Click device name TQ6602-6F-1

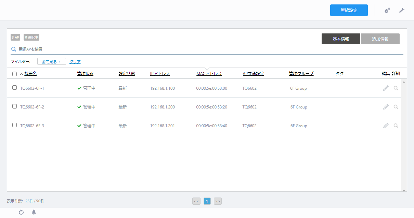(32, 88)
